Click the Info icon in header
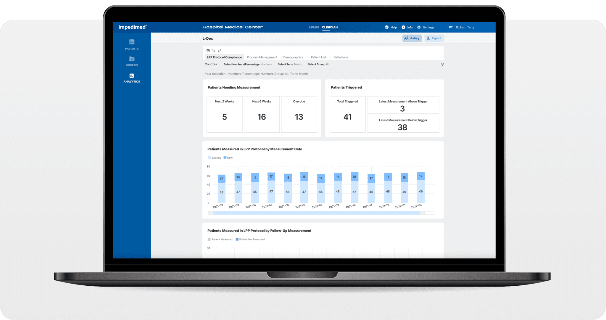The width and height of the screenshot is (606, 320). 403,27
